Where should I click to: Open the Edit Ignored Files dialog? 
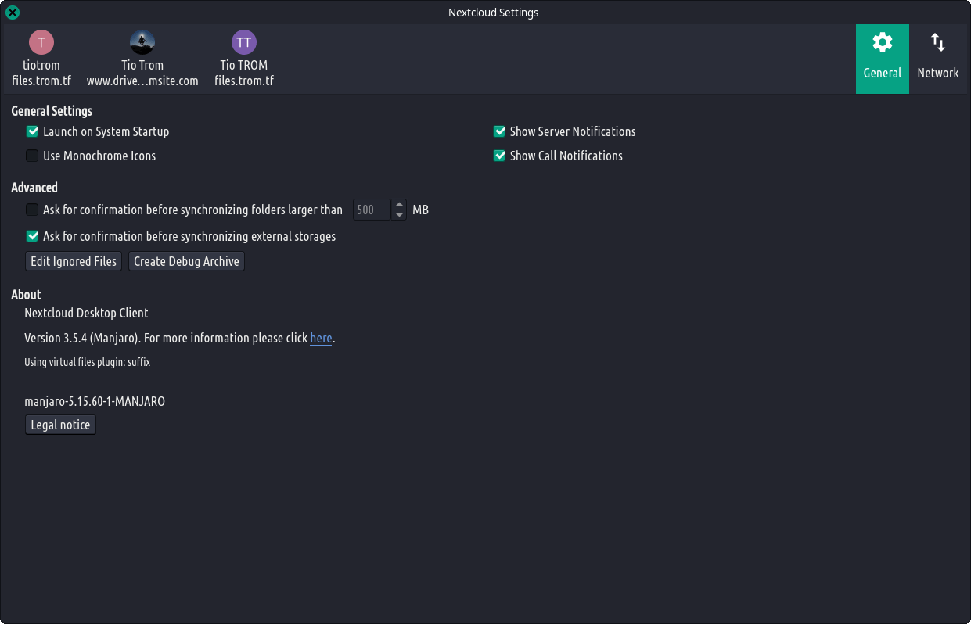pyautogui.click(x=74, y=262)
